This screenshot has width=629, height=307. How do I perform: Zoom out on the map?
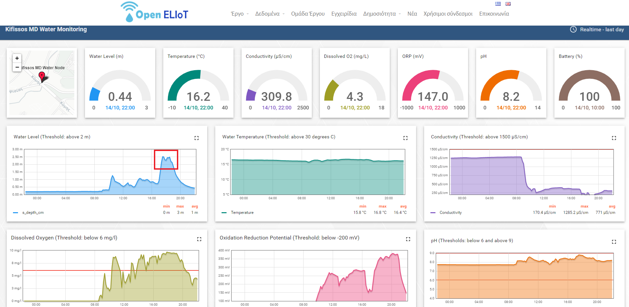point(17,67)
